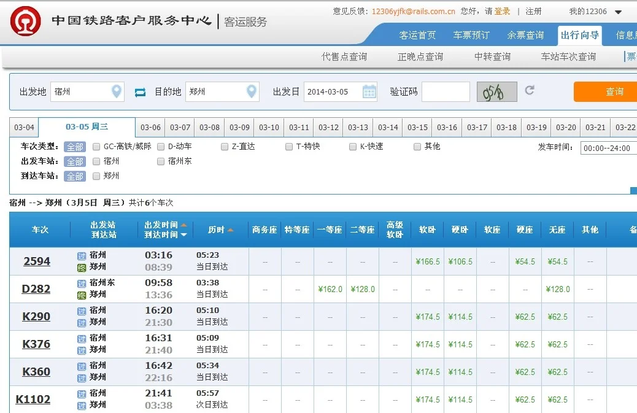
Task: Open train 2594 details link
Action: pyautogui.click(x=38, y=260)
